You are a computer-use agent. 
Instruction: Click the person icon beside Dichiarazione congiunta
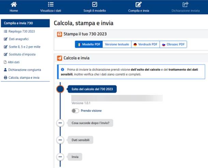[5, 70]
